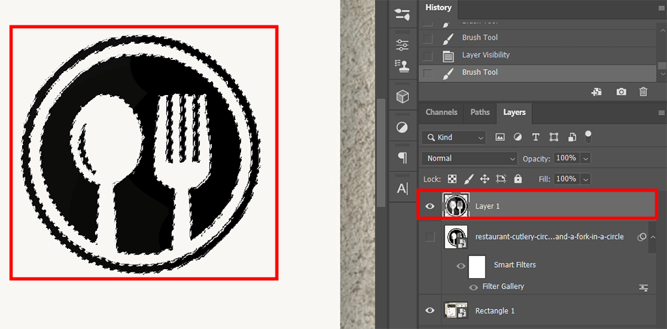Open the Fill slider dropdown arrow
The image size is (667, 329).
click(x=586, y=179)
